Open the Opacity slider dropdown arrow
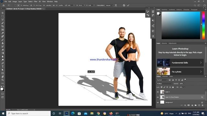Image resolution: width=207 pixels, height=116 pixels. (x=185, y=84)
